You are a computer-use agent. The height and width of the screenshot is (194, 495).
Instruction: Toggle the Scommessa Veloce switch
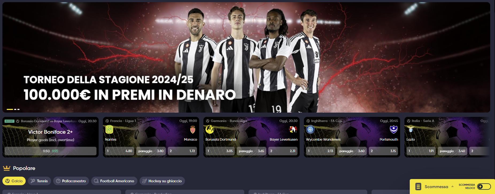(x=484, y=187)
